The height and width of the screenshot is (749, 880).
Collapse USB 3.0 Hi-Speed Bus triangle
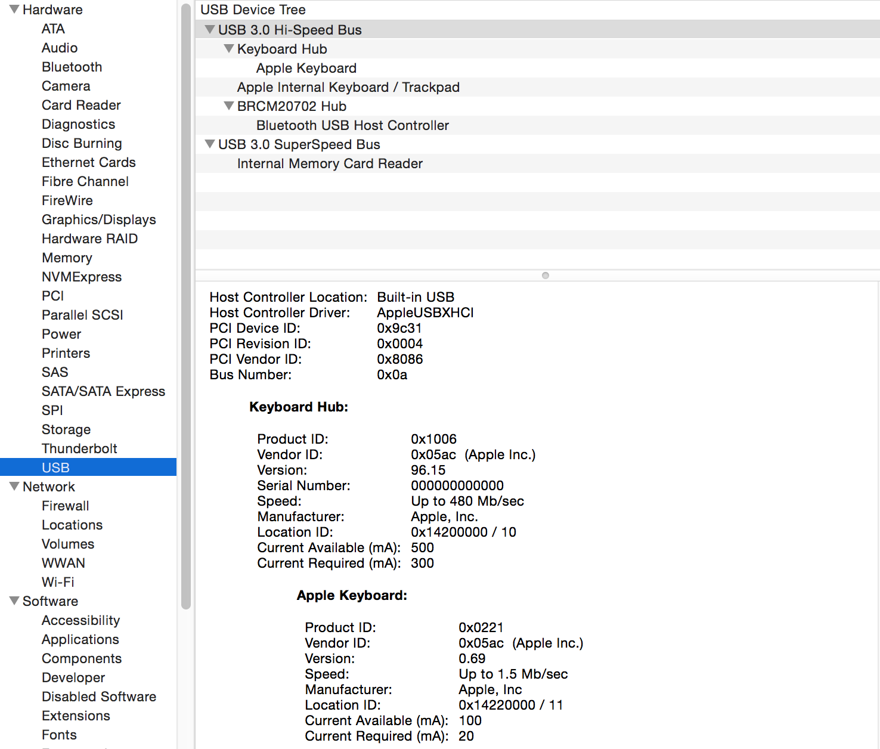[x=210, y=29]
